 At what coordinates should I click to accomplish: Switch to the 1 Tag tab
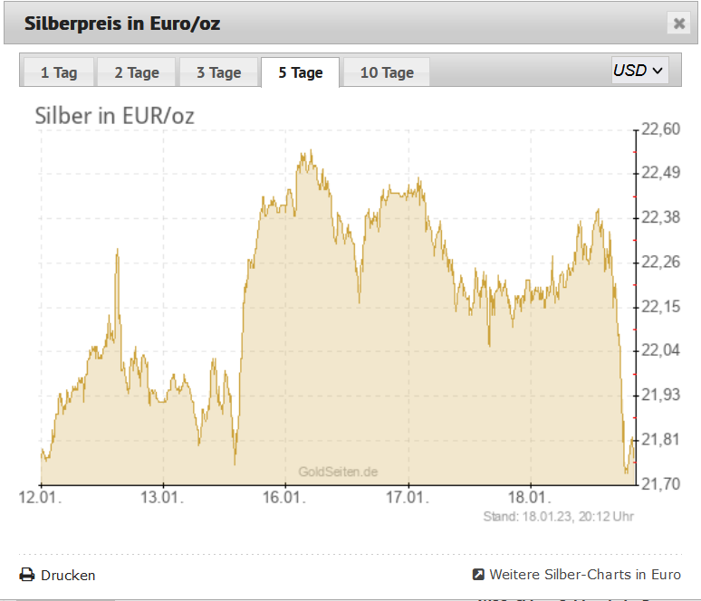pyautogui.click(x=59, y=72)
